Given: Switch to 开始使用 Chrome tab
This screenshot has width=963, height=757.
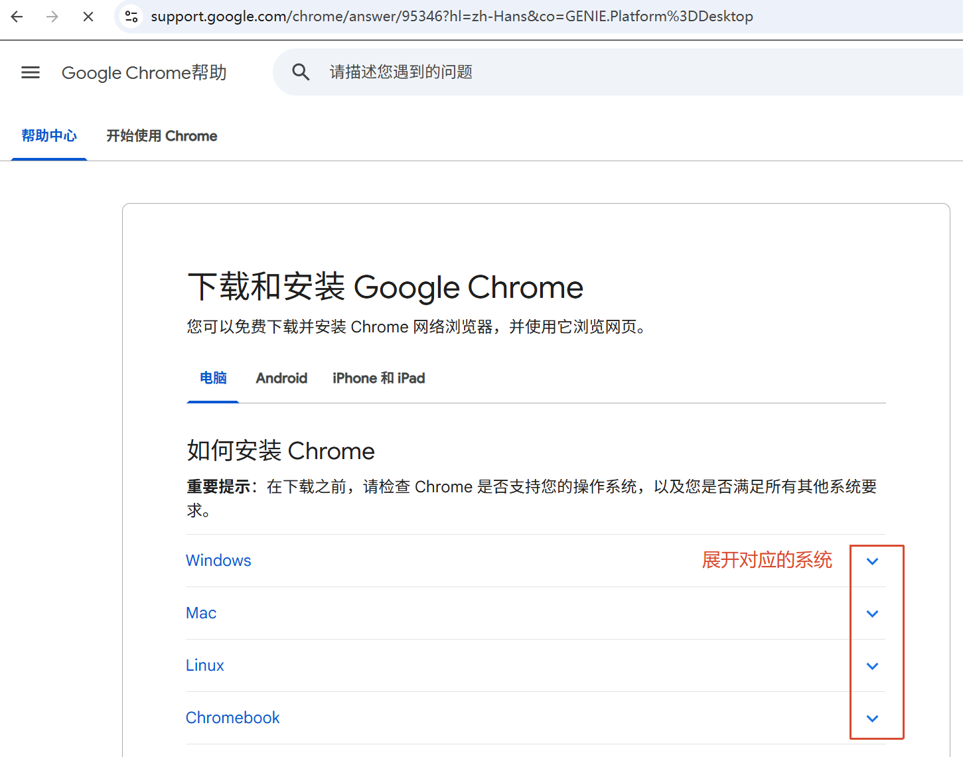Looking at the screenshot, I should click(x=162, y=136).
